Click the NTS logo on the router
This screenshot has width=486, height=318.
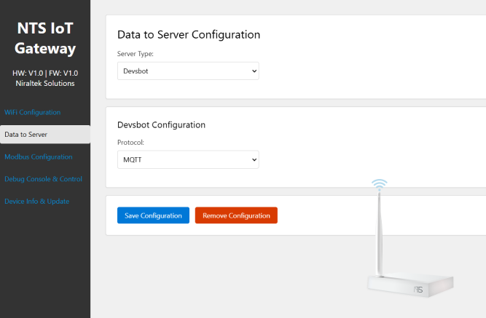tap(418, 290)
